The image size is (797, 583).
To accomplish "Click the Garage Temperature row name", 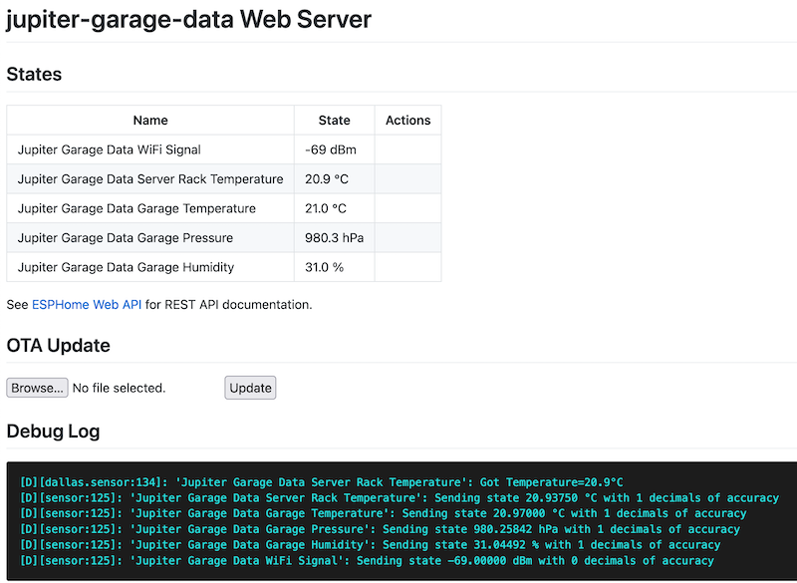I will (x=136, y=208).
